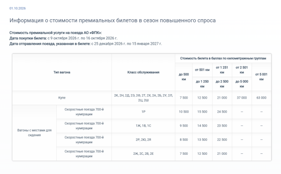The height and width of the screenshot is (174, 281).
Task: Click 21 000 in the 2Ж row
Action: (222, 153)
